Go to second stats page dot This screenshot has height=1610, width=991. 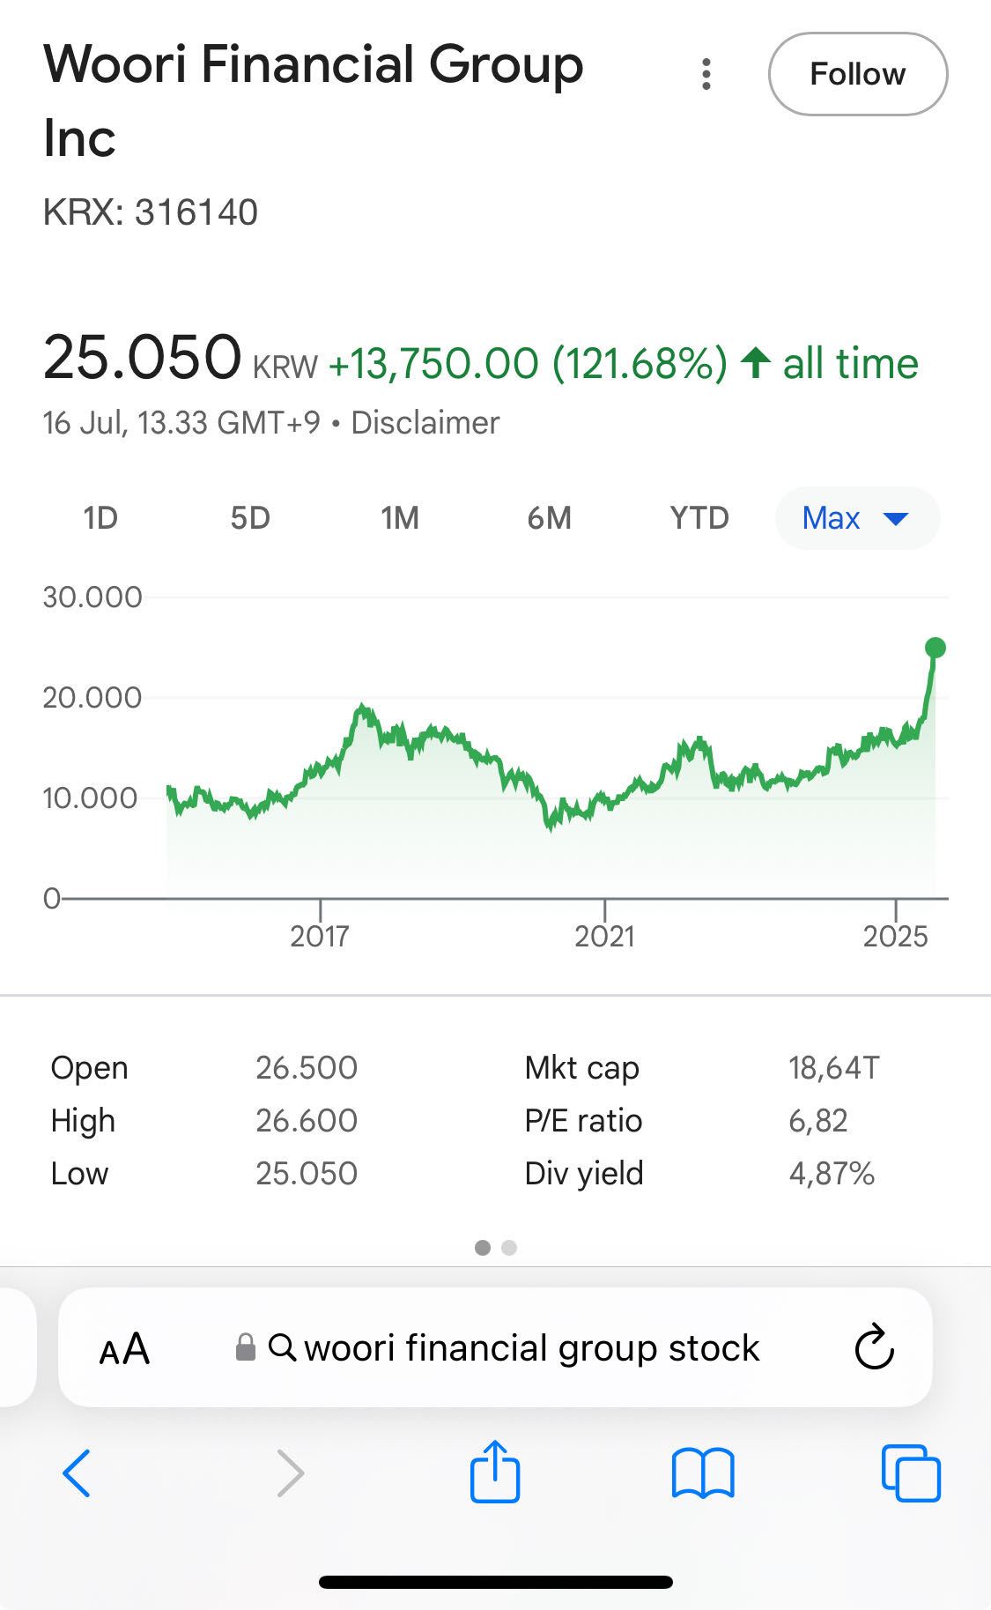click(x=509, y=1248)
